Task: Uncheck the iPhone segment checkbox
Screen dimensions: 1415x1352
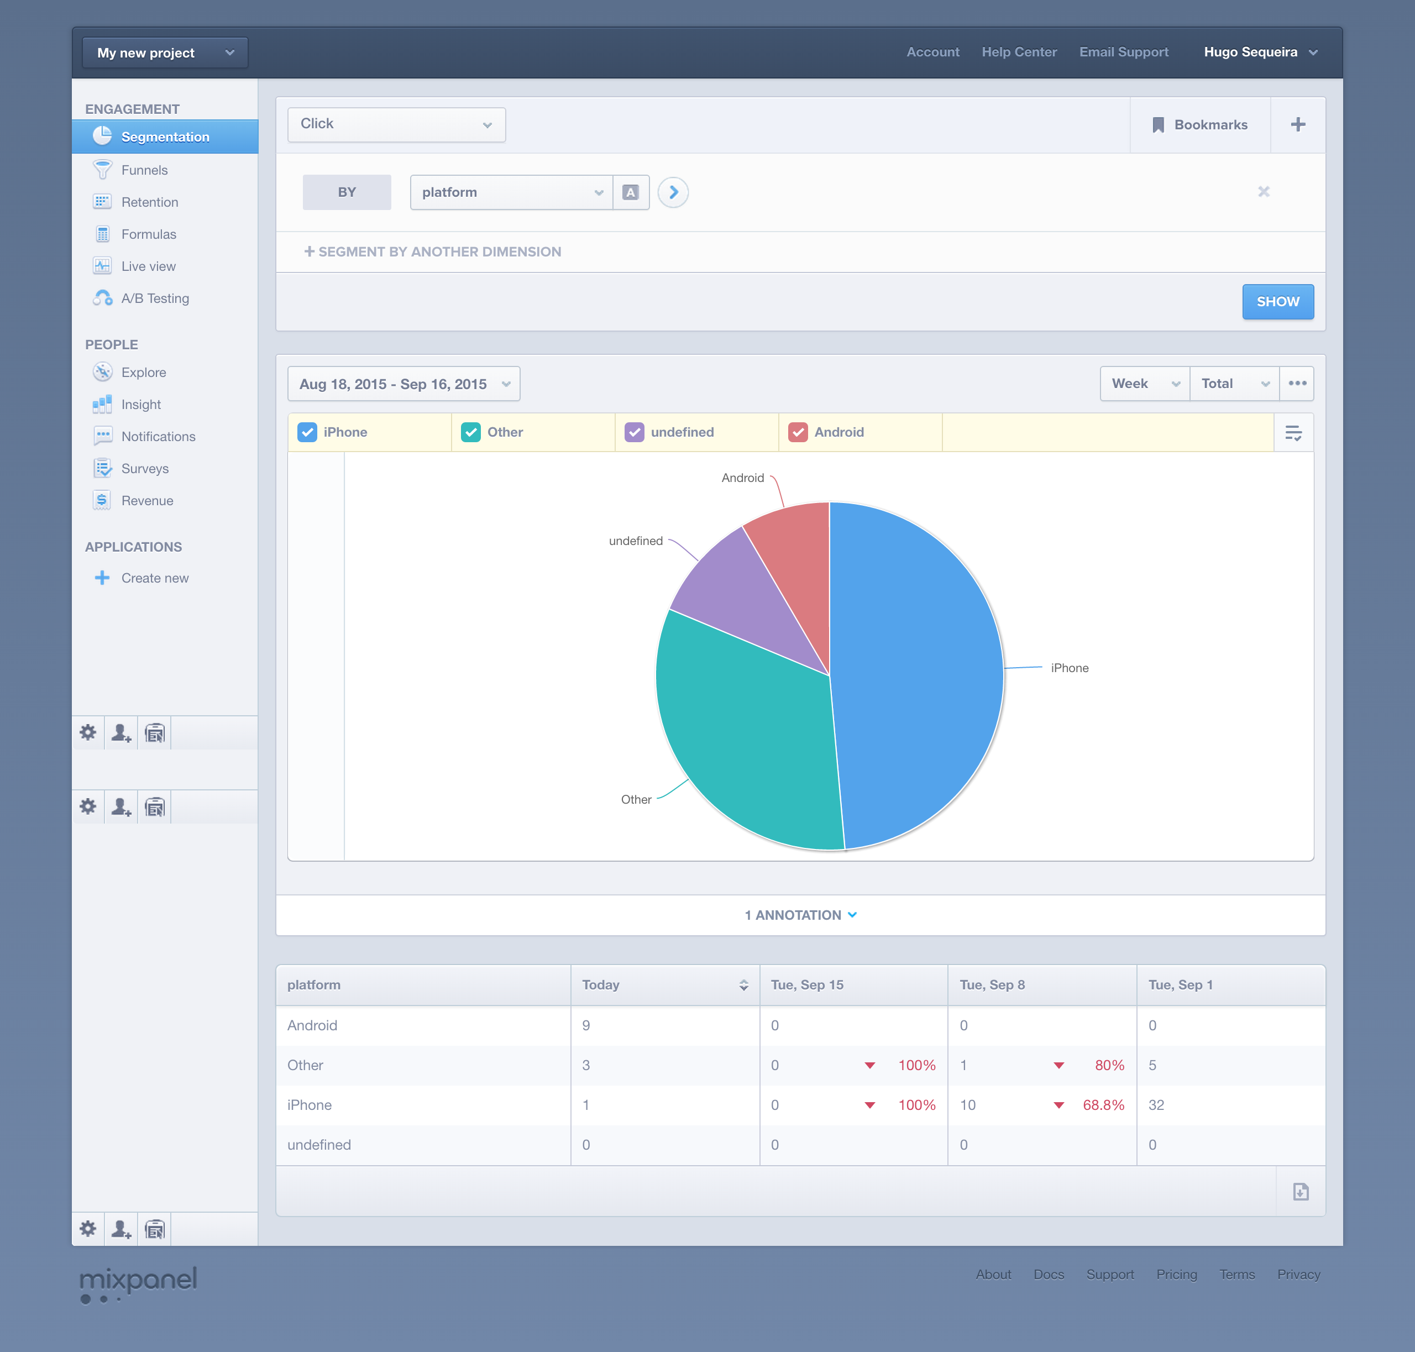Action: pos(307,432)
